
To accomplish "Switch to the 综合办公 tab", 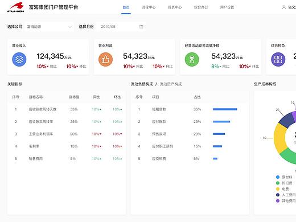I will (201, 7).
